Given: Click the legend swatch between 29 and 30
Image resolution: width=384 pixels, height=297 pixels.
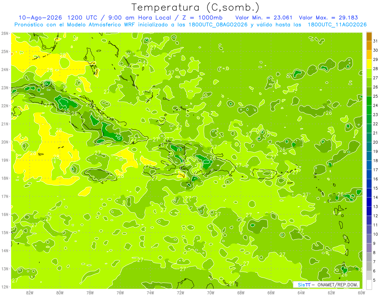Looking at the screenshot, I should [x=369, y=55].
